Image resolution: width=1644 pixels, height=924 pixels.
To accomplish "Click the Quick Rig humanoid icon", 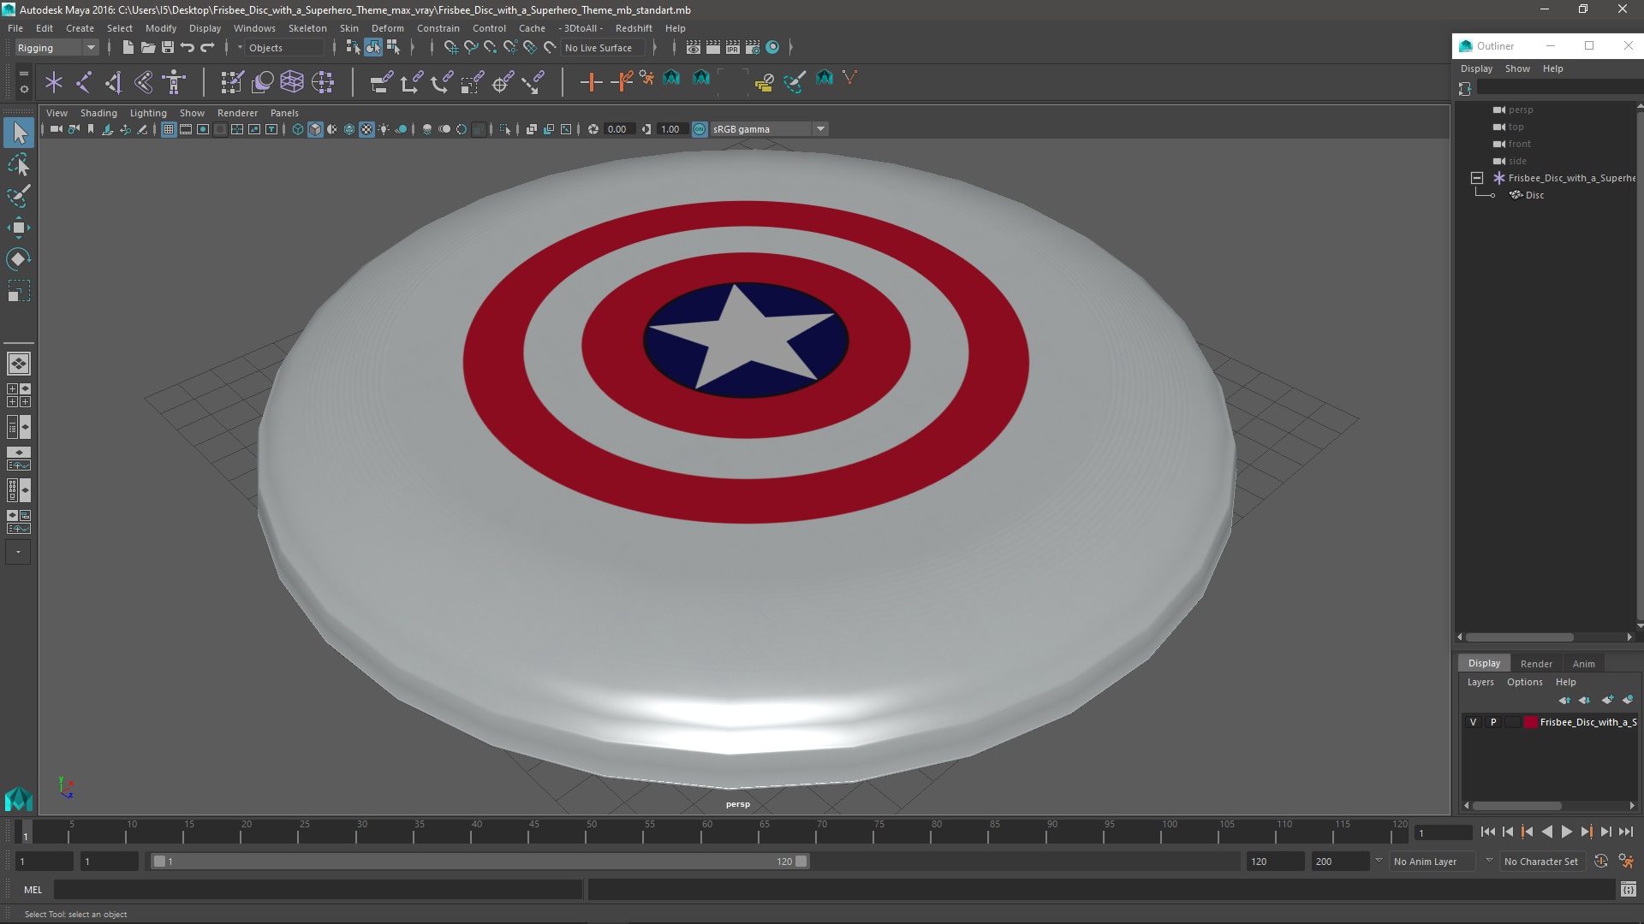I will [x=174, y=82].
